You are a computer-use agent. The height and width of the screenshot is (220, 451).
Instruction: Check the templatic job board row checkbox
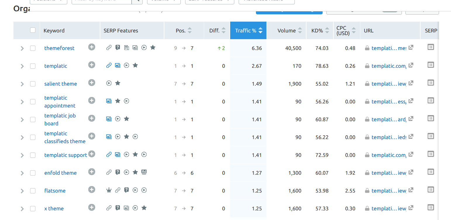coord(33,119)
